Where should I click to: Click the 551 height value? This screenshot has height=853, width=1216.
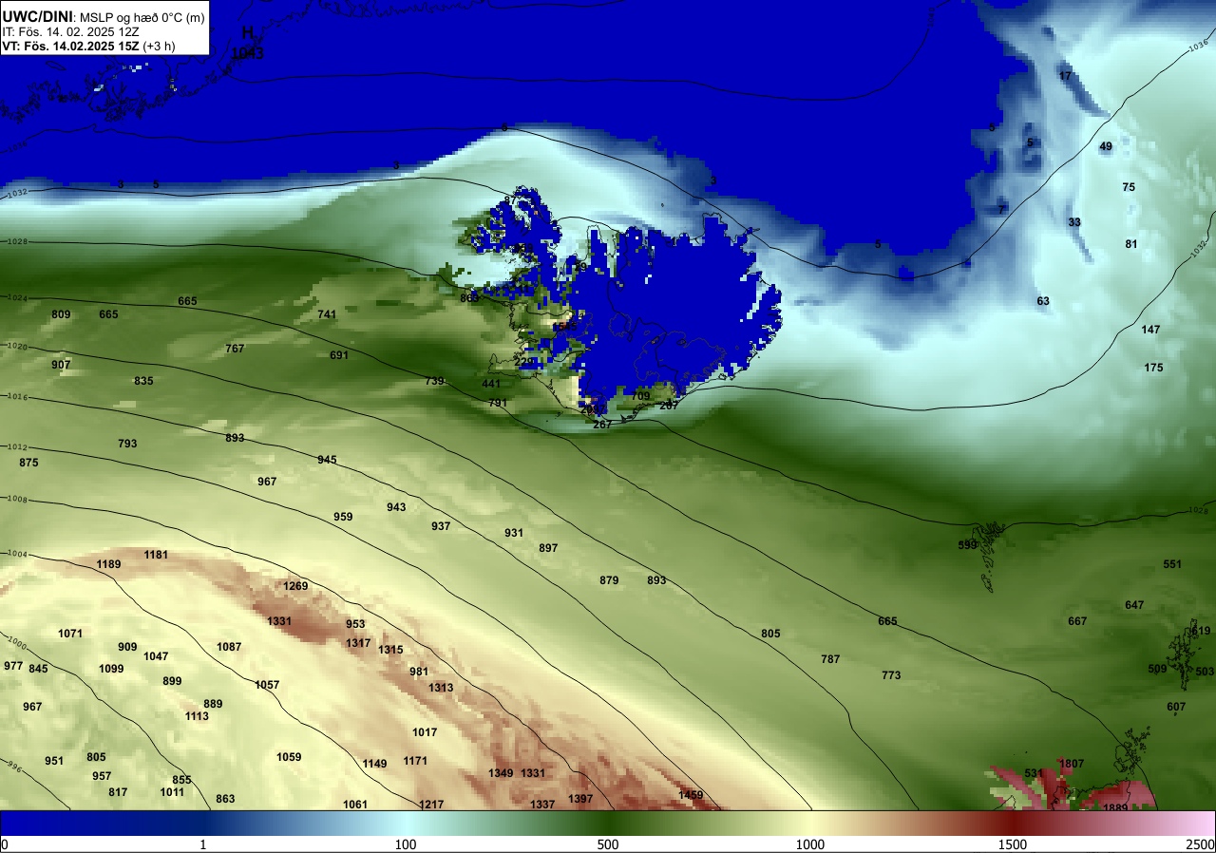pos(1172,564)
